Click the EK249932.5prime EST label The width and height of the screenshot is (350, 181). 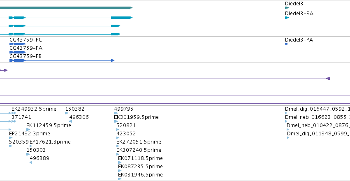tap(34, 109)
